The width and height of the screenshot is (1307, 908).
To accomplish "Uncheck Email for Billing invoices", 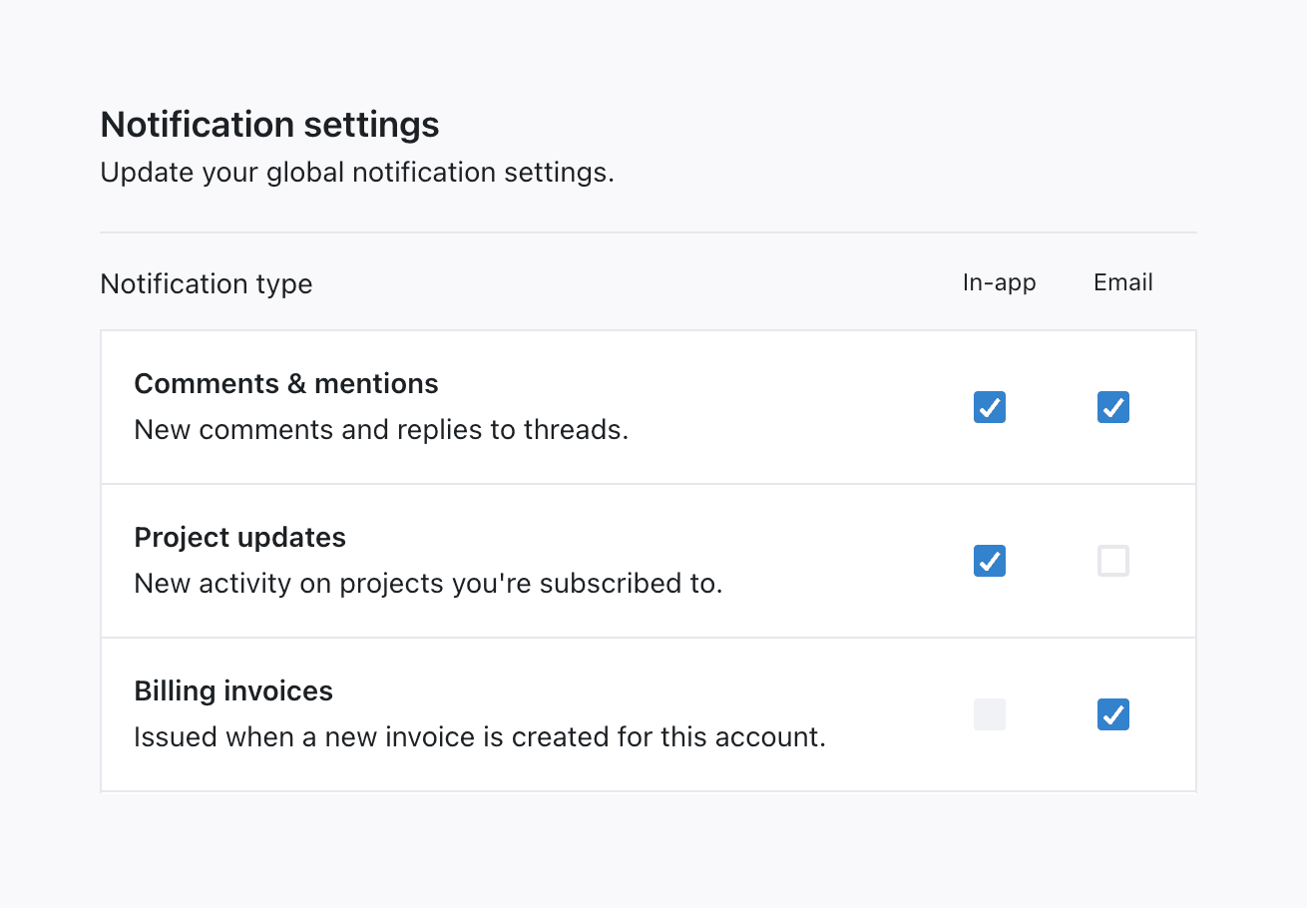I will pos(1112,714).
